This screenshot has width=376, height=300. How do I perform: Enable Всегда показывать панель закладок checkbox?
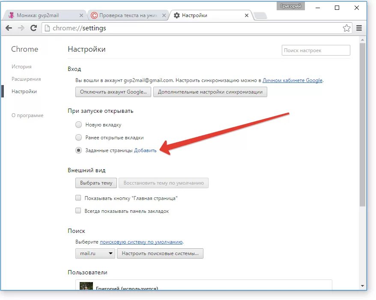pyautogui.click(x=78, y=211)
